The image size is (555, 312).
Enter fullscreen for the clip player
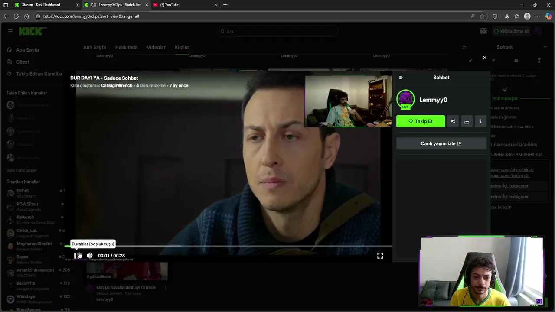tap(380, 256)
